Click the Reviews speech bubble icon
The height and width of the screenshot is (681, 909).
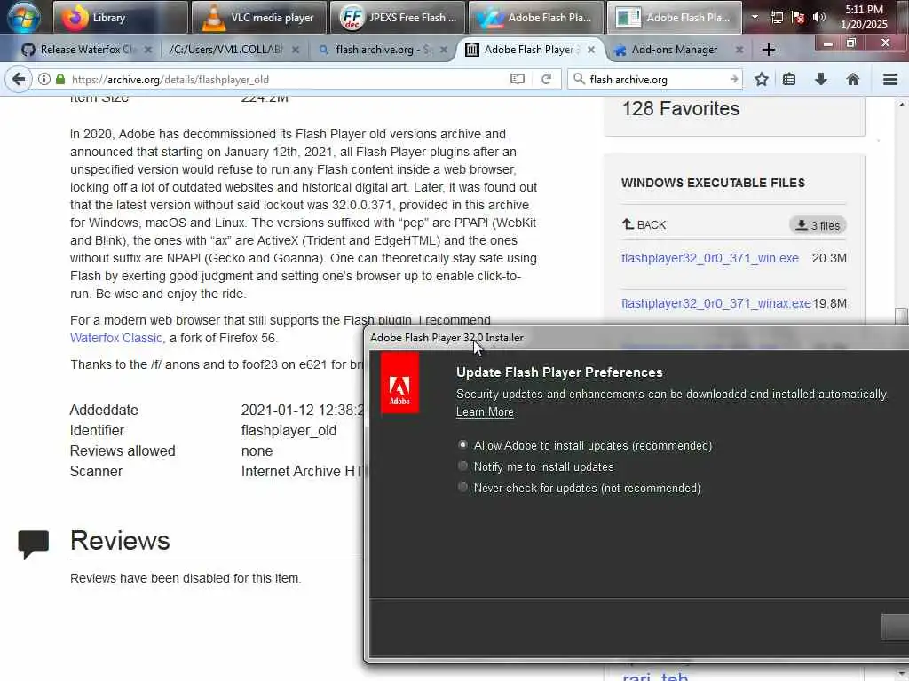click(x=33, y=544)
